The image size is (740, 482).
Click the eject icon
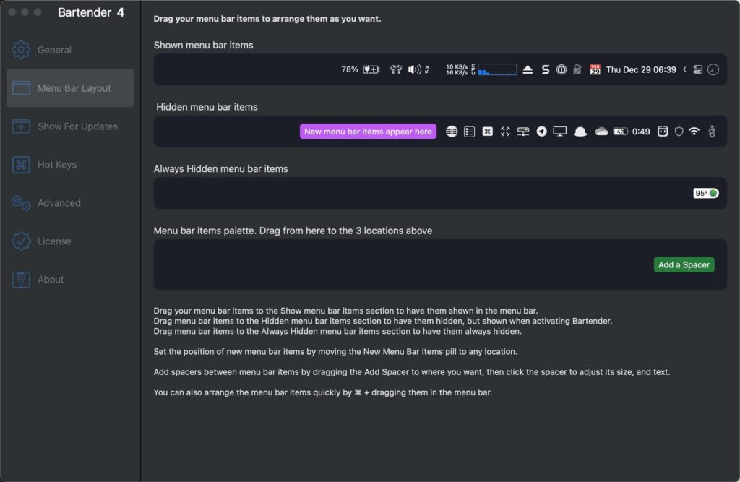click(528, 69)
